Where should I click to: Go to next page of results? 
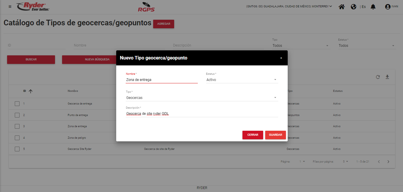[x=389, y=162]
